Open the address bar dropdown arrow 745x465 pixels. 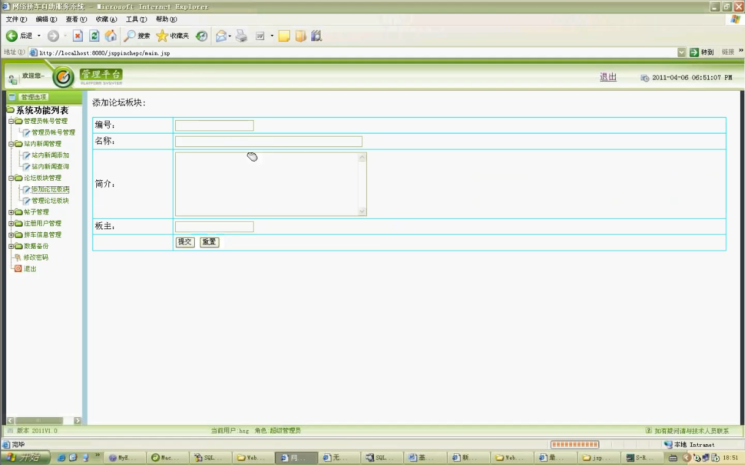(682, 53)
